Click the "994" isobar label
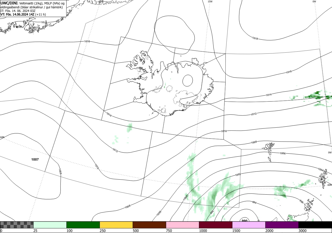 [x=254, y=203]
